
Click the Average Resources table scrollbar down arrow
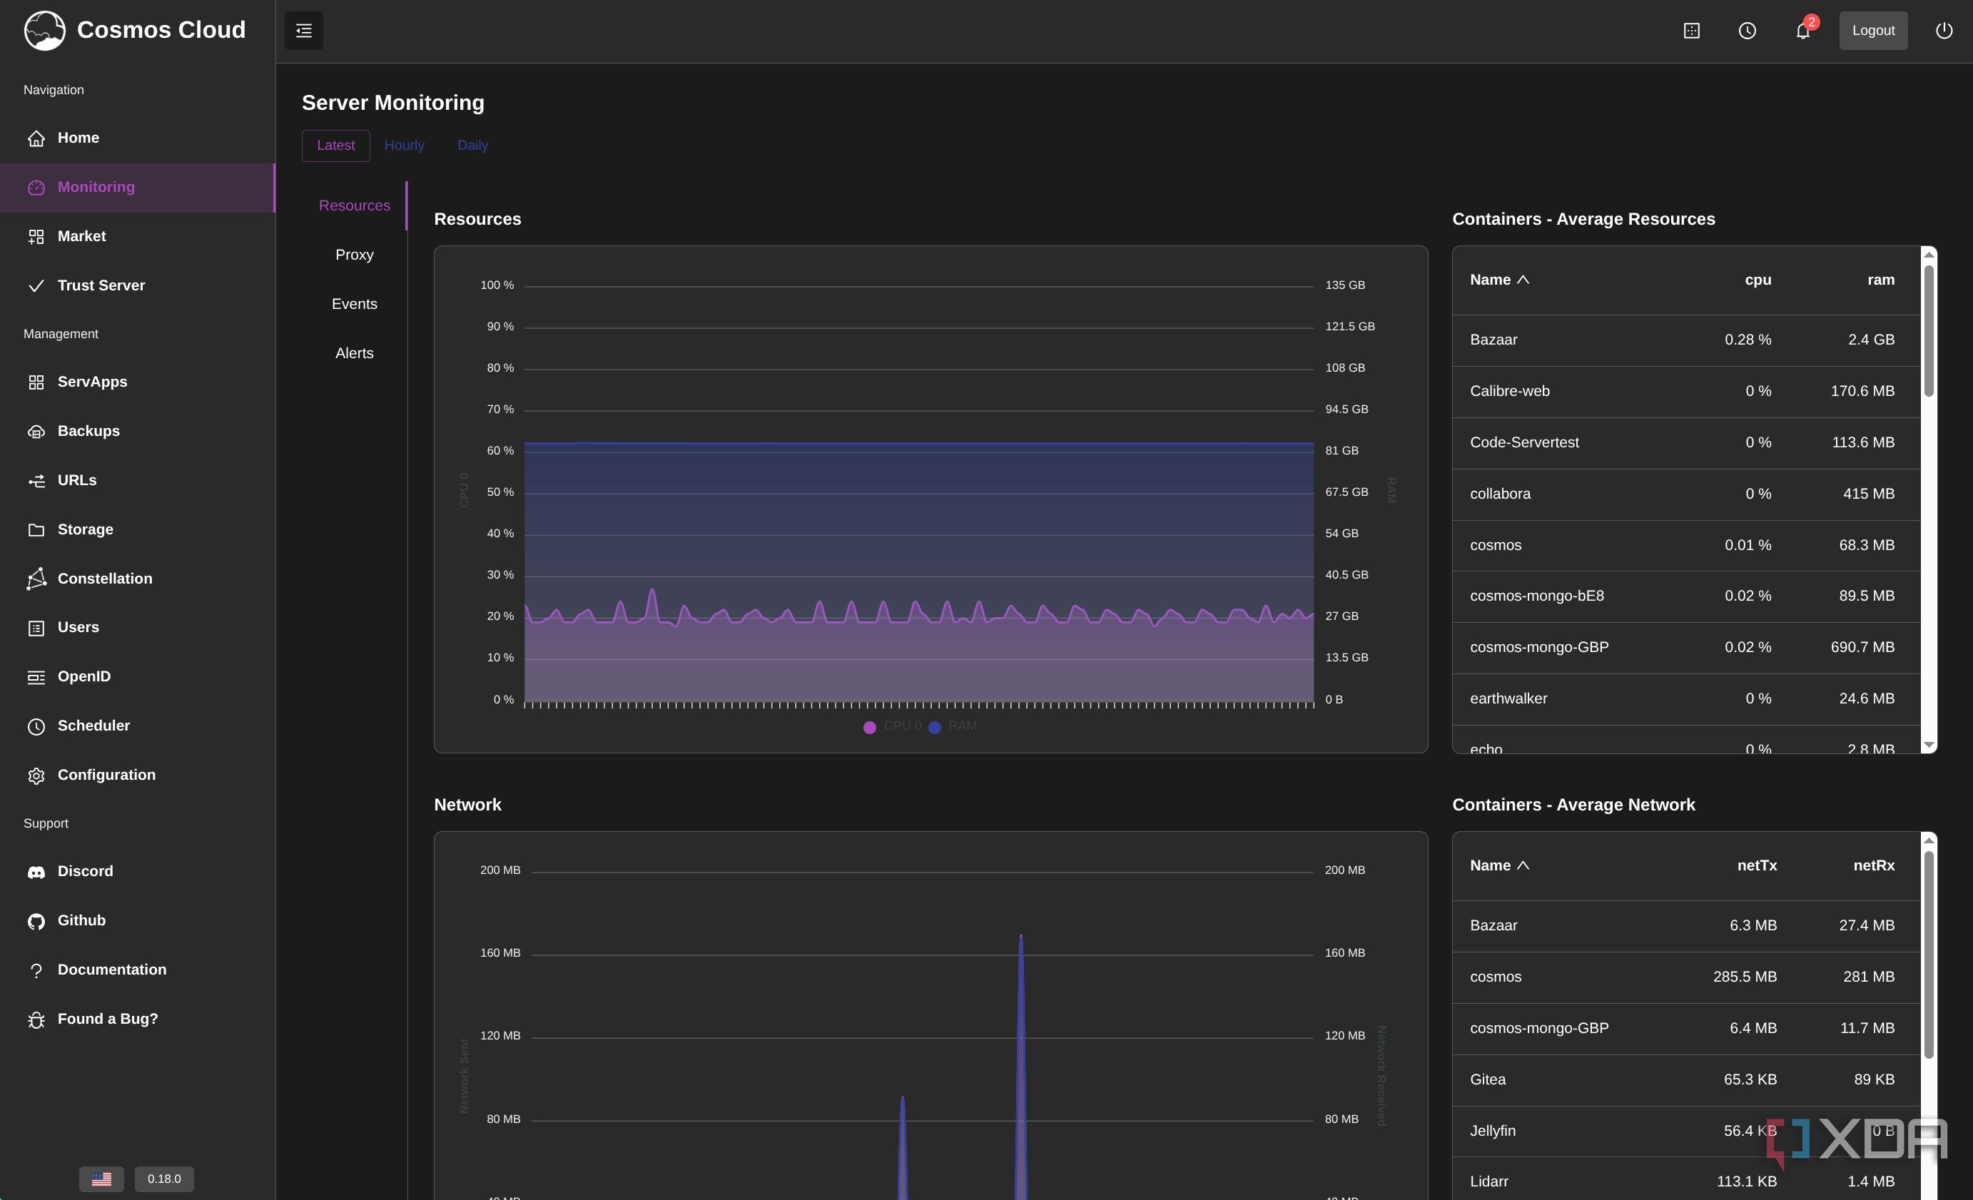coord(1929,746)
